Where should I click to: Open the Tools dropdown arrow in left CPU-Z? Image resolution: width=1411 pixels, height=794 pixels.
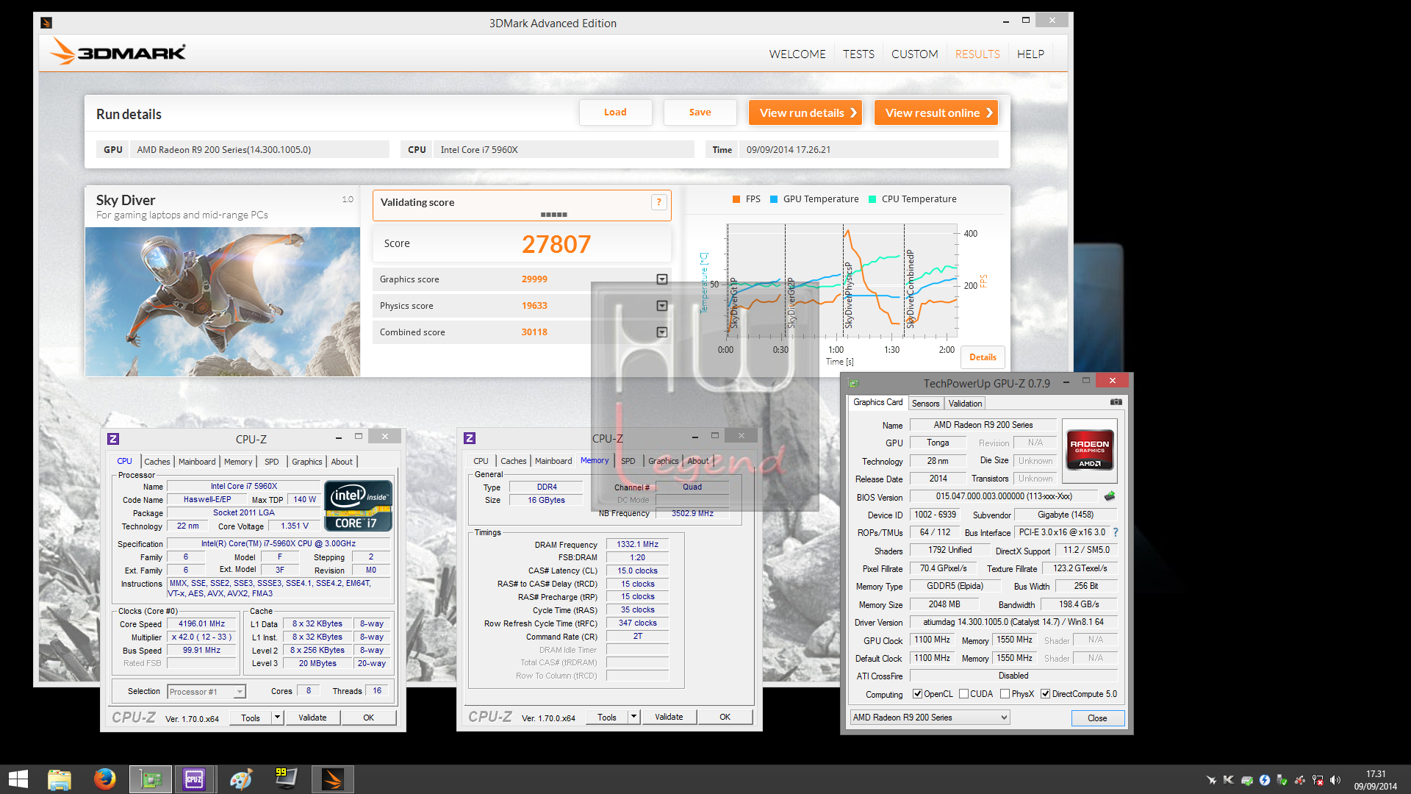277,718
